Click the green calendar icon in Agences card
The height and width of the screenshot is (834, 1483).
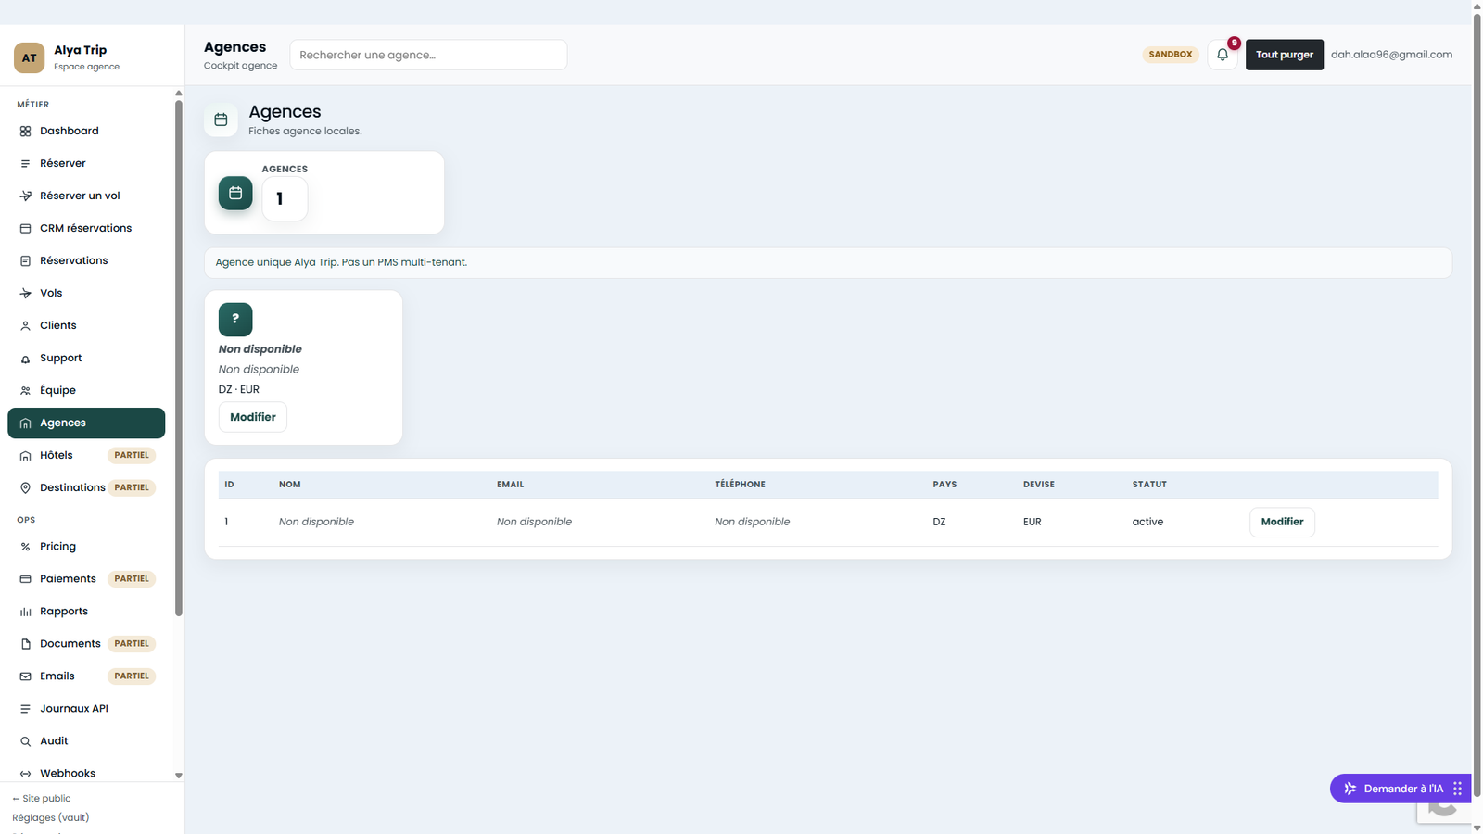tap(235, 193)
